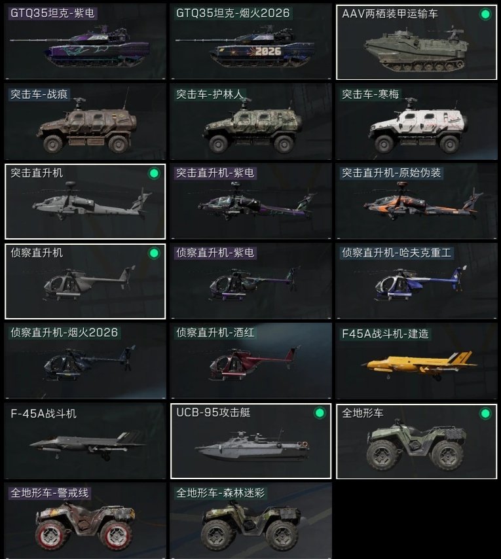The width and height of the screenshot is (501, 559).
Task: Click the green dot on UCB-95攻击艇
Action: click(x=320, y=413)
